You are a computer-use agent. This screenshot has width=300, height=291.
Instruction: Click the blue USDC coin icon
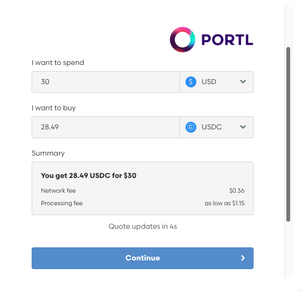[x=191, y=127]
